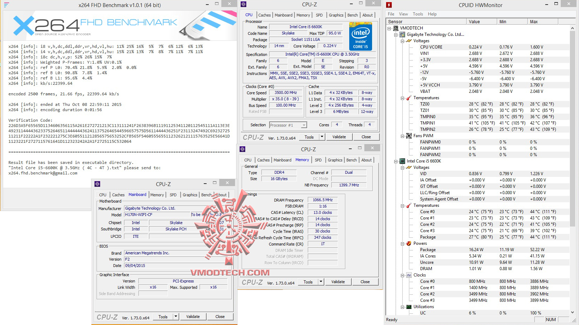Click the Close button in CPU-Z Mainboard window

click(x=220, y=317)
